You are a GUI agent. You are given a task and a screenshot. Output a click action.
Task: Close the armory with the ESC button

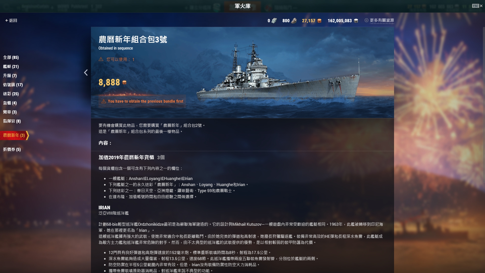[x=477, y=6]
